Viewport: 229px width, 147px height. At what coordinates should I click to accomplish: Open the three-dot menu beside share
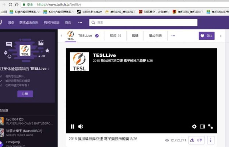click(x=211, y=140)
